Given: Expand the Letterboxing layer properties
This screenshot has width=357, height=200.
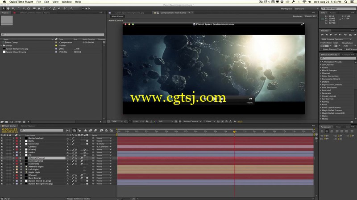Looking at the screenshot, I should click(14, 138).
